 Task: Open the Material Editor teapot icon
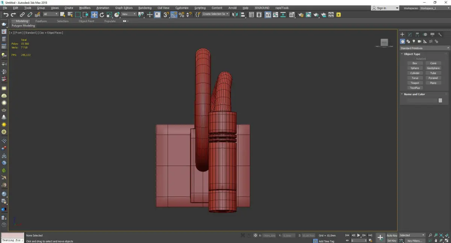coord(292,15)
